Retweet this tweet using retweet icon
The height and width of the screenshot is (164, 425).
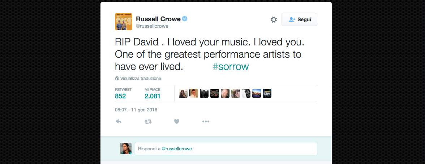click(x=148, y=121)
